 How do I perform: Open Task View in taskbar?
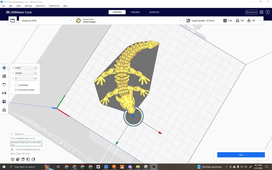58,167
